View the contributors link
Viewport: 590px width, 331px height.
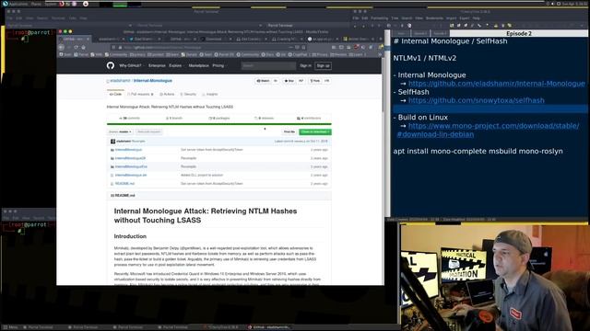(x=309, y=119)
